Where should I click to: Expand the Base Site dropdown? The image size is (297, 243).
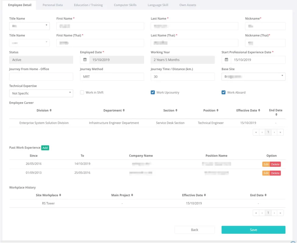[x=253, y=77]
